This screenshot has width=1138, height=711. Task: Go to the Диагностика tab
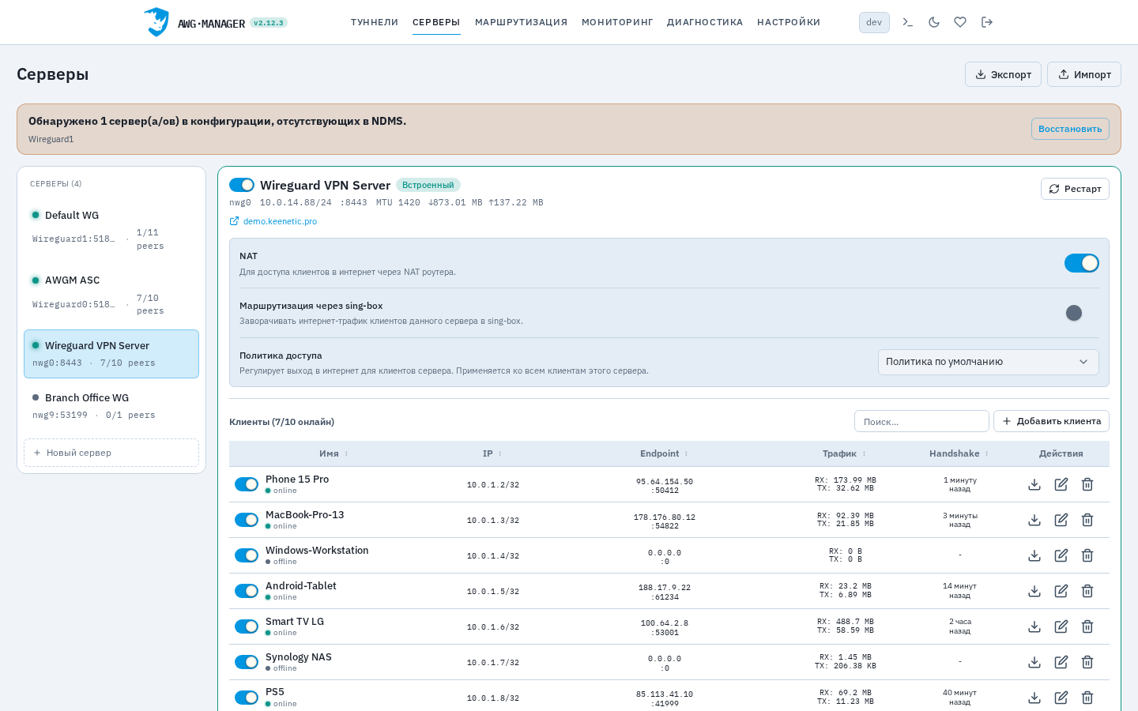click(705, 22)
